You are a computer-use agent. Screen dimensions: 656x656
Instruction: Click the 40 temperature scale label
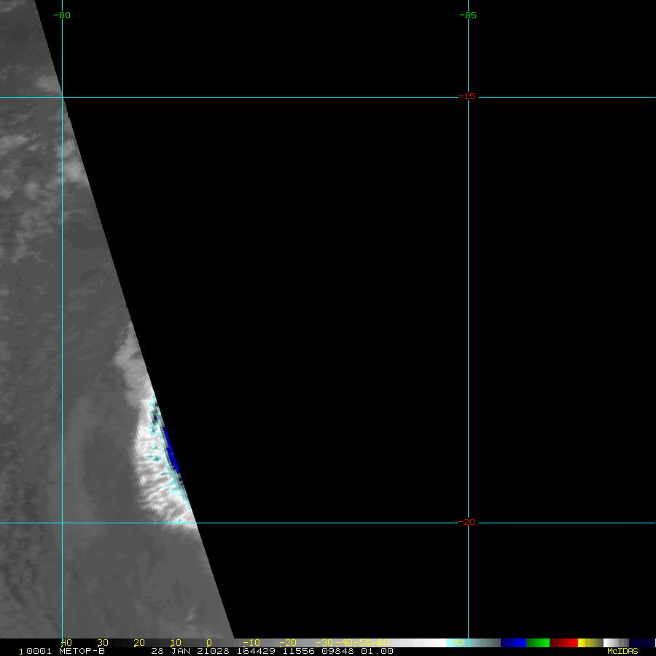coord(66,643)
